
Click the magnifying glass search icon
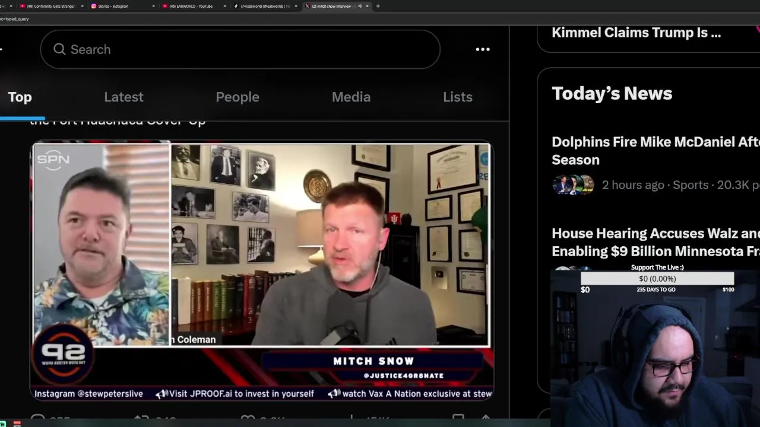coord(59,49)
